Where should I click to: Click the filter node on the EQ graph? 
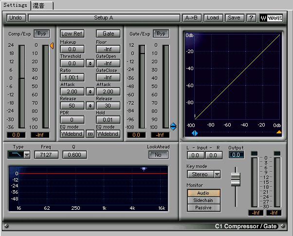coord(144,169)
